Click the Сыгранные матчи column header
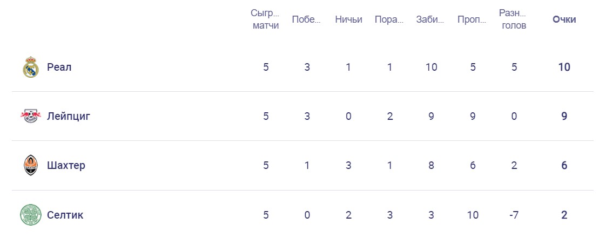The height and width of the screenshot is (251, 599). 266,19
